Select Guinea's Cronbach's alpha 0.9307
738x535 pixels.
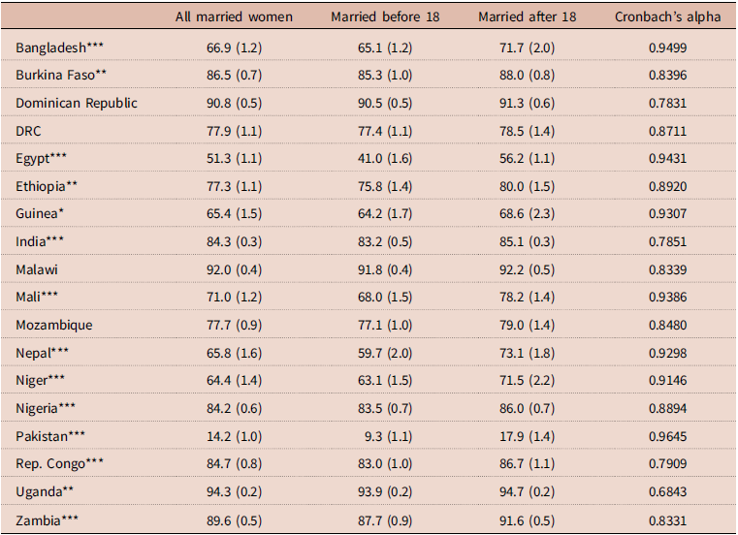pos(667,213)
